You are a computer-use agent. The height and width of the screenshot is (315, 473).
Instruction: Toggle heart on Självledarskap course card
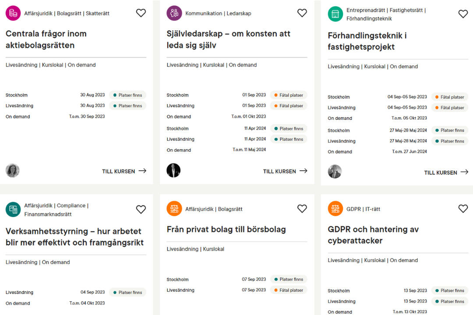[302, 13]
